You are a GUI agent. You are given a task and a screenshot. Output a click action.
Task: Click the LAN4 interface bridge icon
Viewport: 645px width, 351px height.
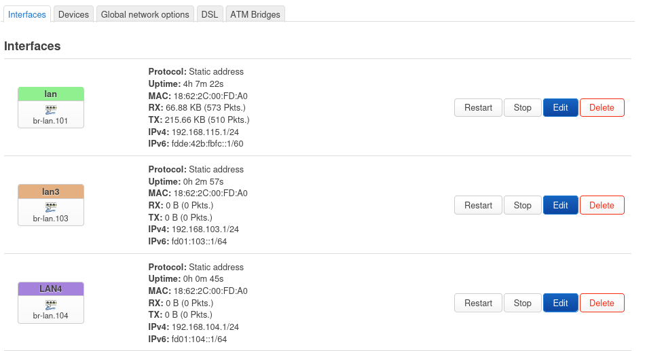pyautogui.click(x=51, y=304)
